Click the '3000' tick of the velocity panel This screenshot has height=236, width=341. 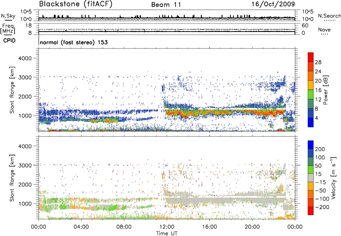click(x=25, y=165)
